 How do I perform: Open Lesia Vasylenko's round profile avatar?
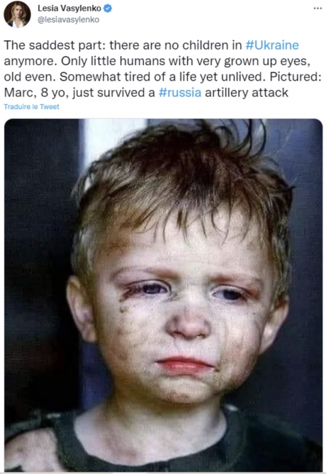pos(17,14)
